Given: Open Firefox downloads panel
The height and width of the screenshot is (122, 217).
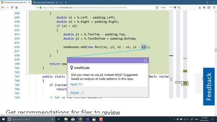Looking at the screenshot, I should (x=200, y=7).
